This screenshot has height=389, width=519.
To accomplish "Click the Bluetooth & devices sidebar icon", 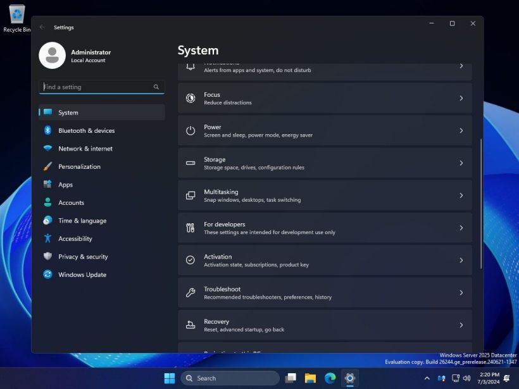I will 47,130.
